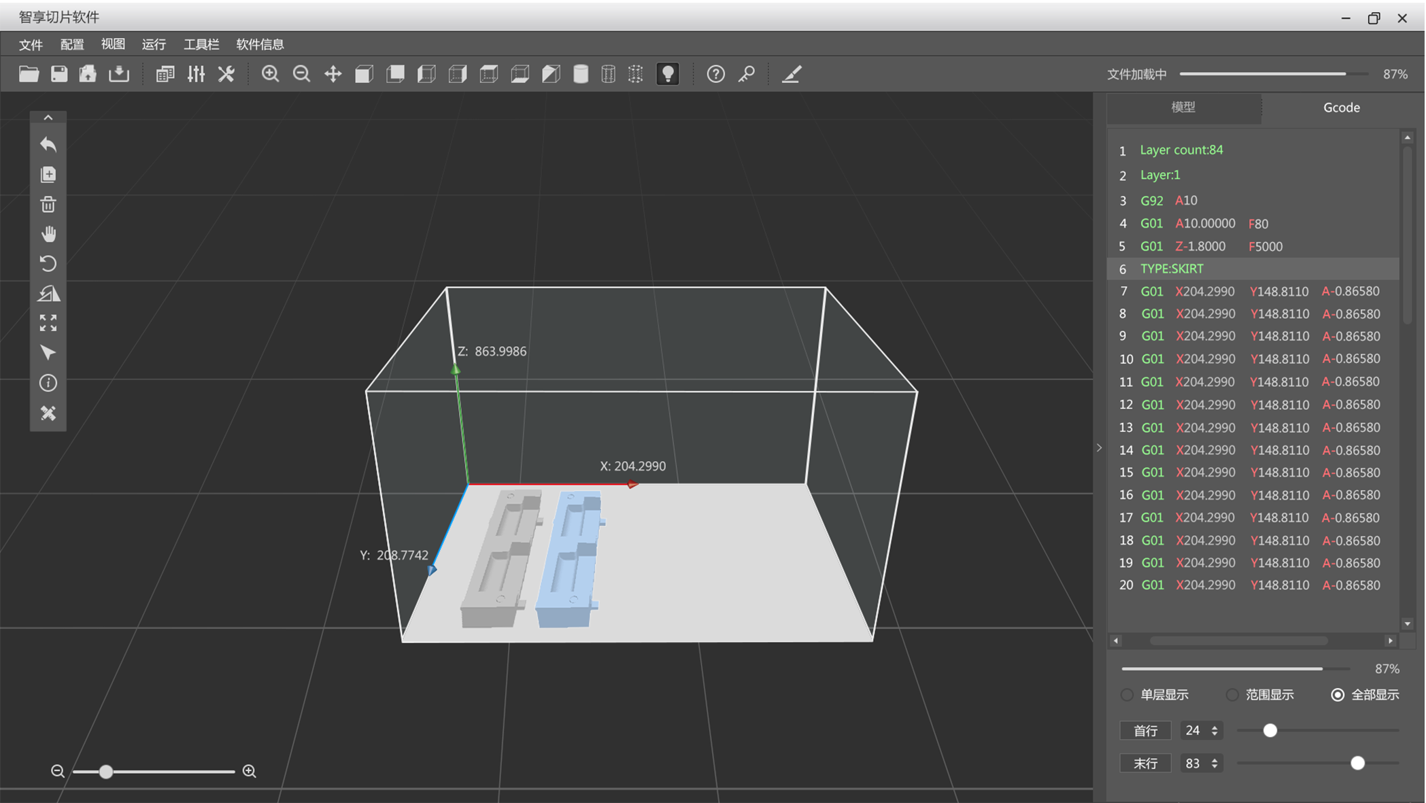Click the zoom-in magnifier in top toolbar
Image resolution: width=1426 pixels, height=803 pixels.
pyautogui.click(x=270, y=73)
